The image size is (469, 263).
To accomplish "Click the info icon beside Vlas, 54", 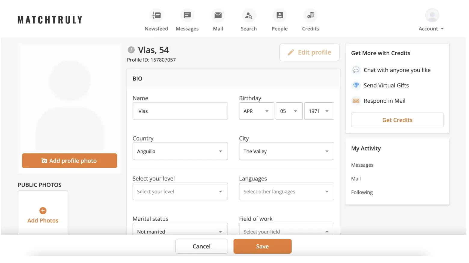I will point(131,50).
